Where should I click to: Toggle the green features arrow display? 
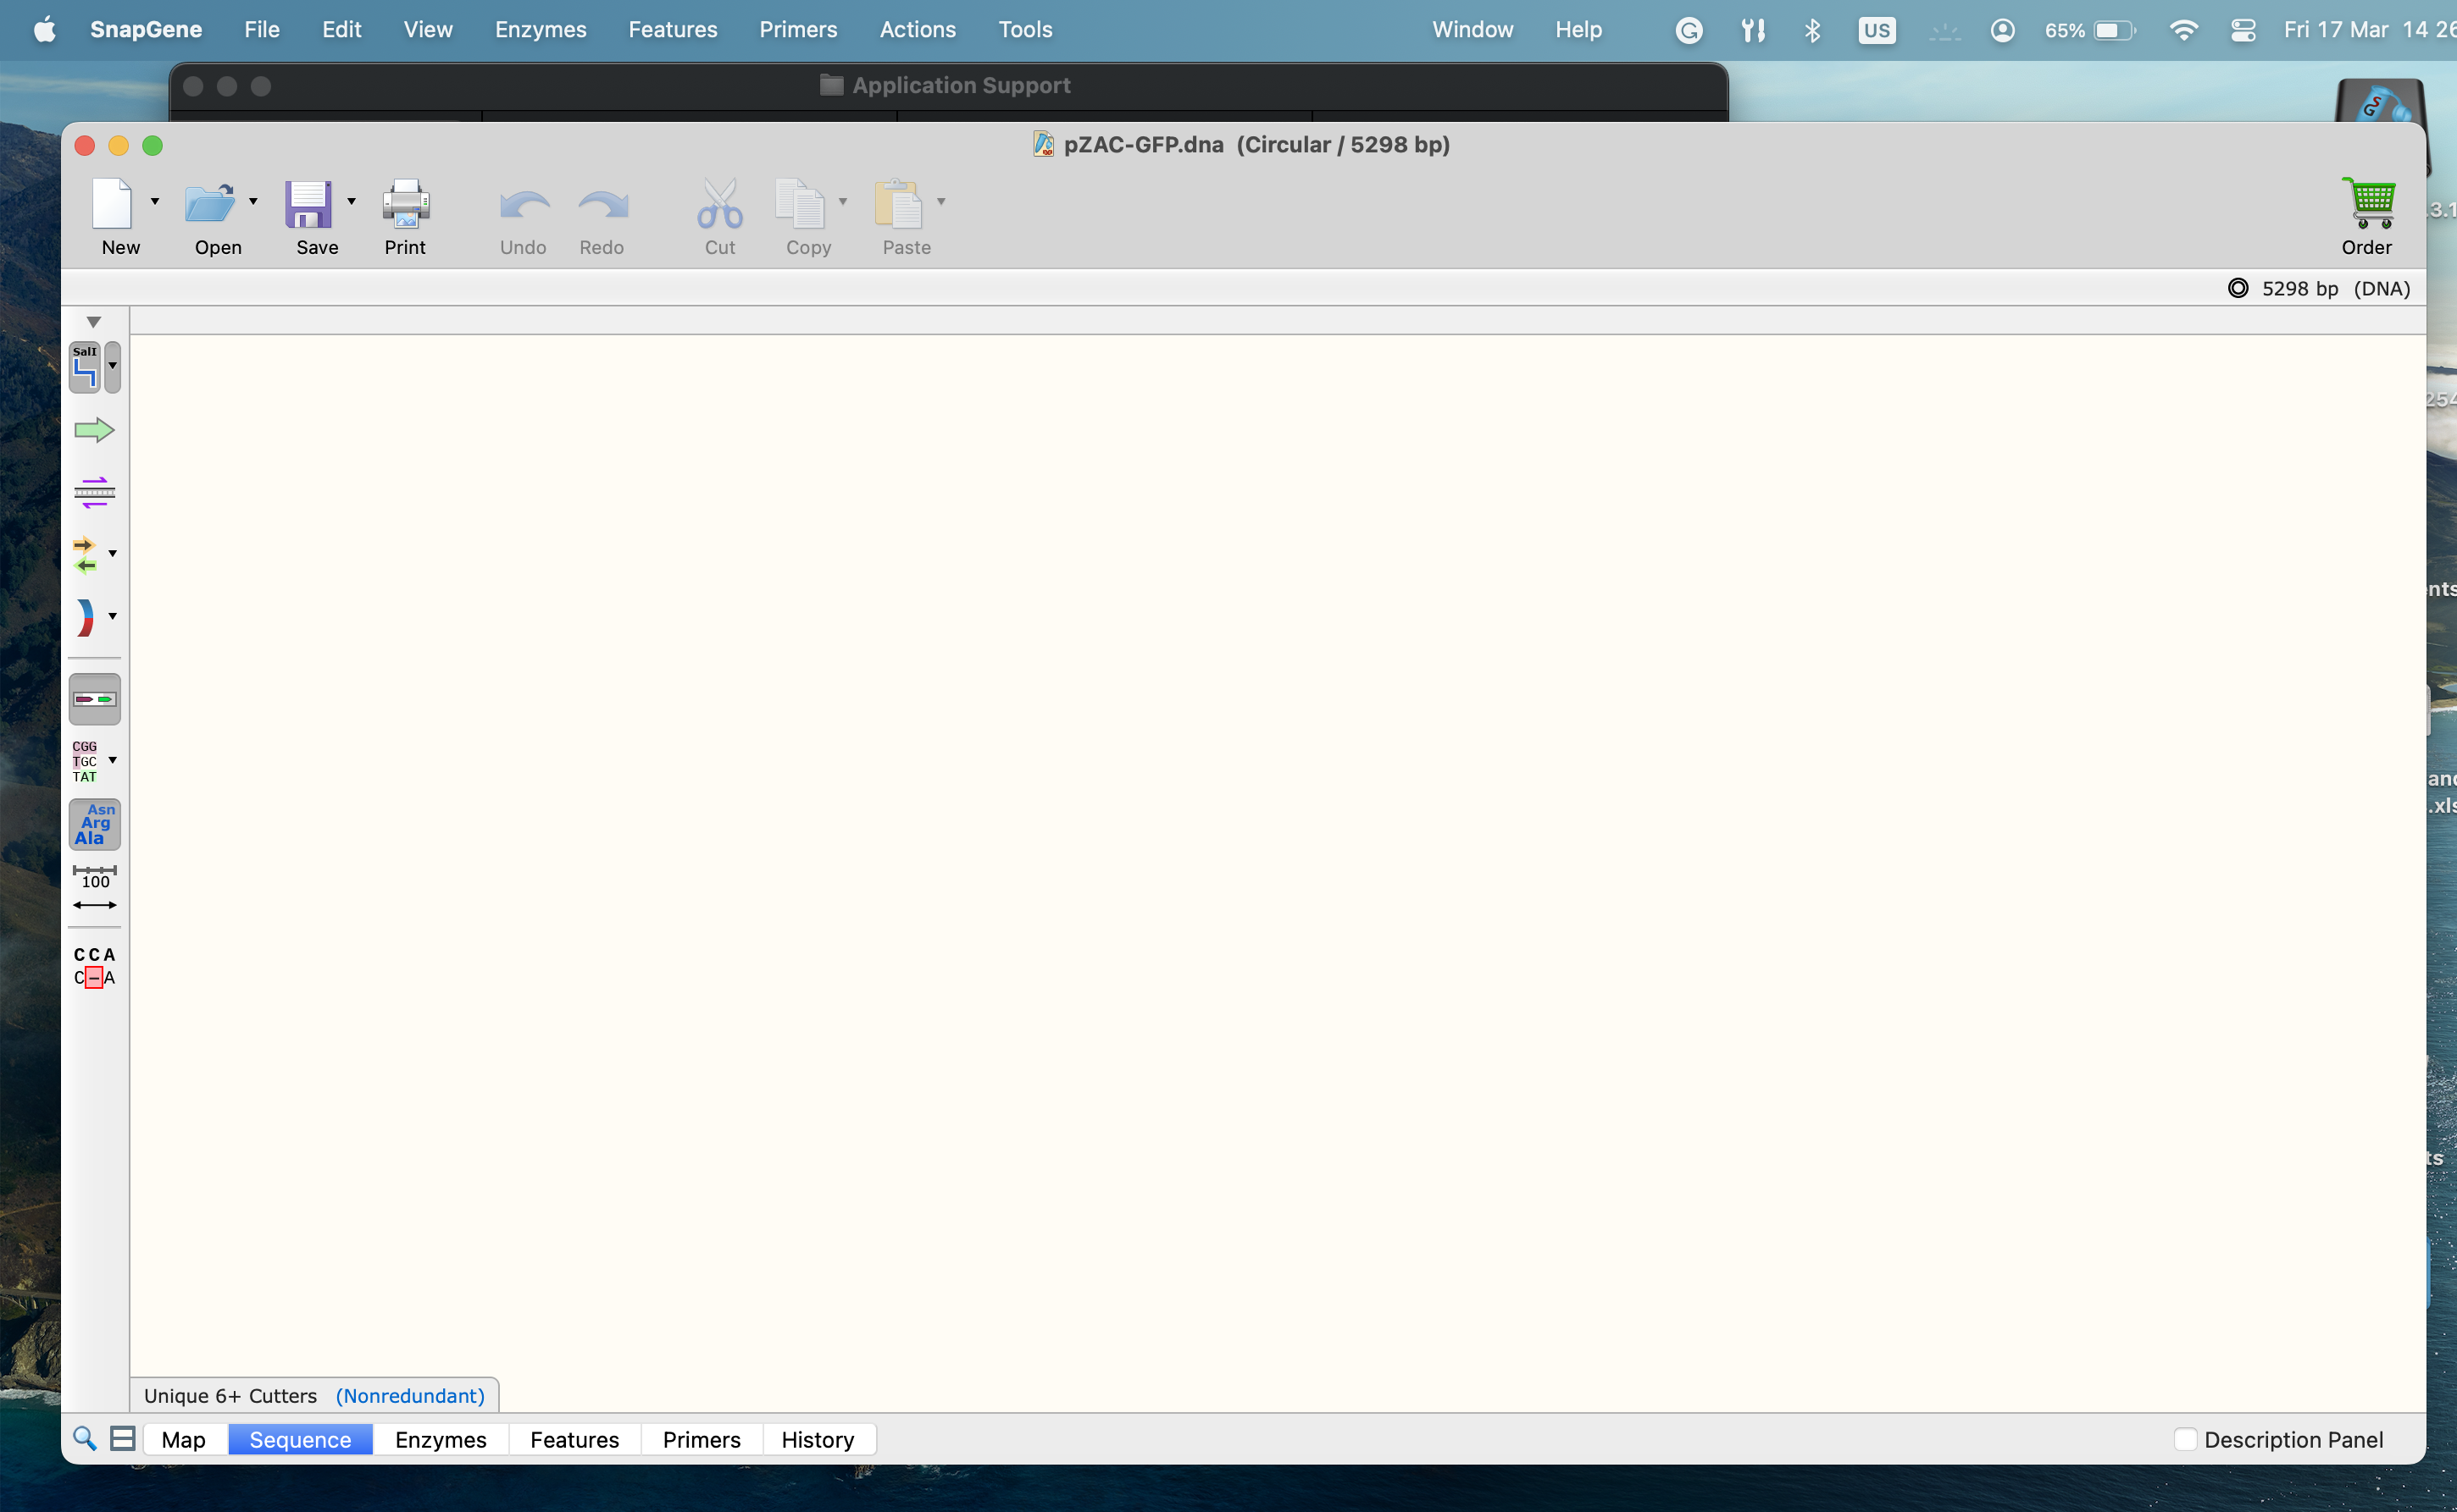[x=94, y=430]
